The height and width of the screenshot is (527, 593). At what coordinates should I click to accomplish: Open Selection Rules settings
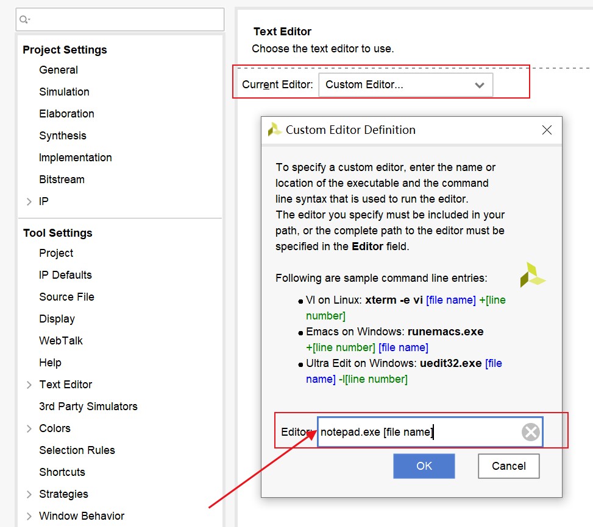tap(77, 450)
